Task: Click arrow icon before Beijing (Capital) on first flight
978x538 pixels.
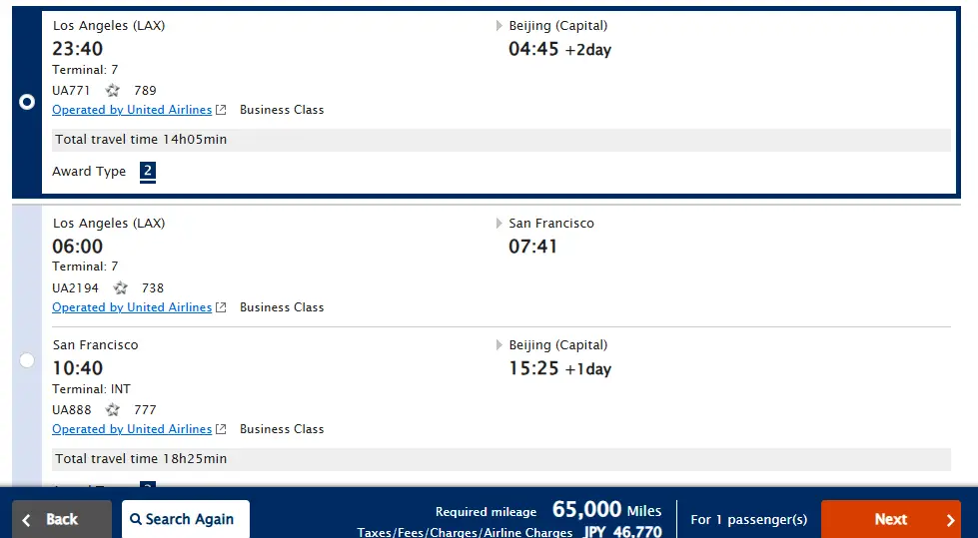Action: pos(498,26)
